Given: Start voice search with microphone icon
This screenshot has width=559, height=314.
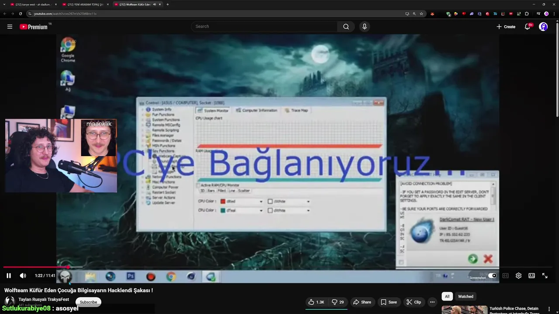Looking at the screenshot, I should [x=365, y=27].
